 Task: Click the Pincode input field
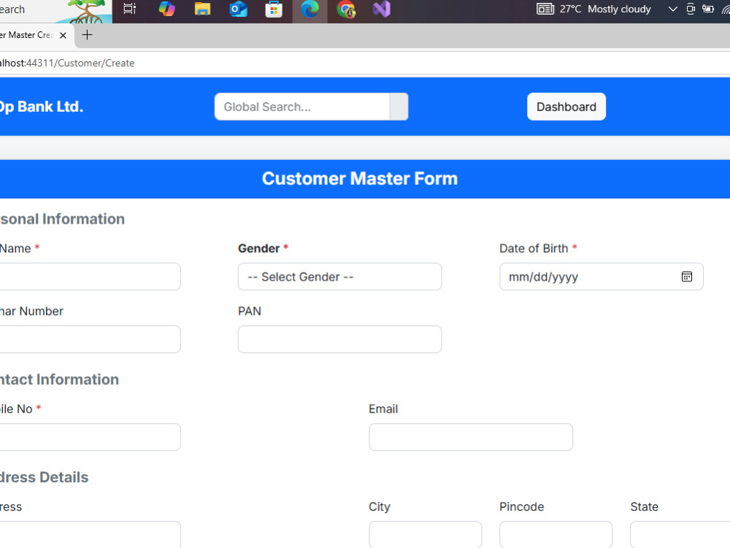pyautogui.click(x=556, y=535)
